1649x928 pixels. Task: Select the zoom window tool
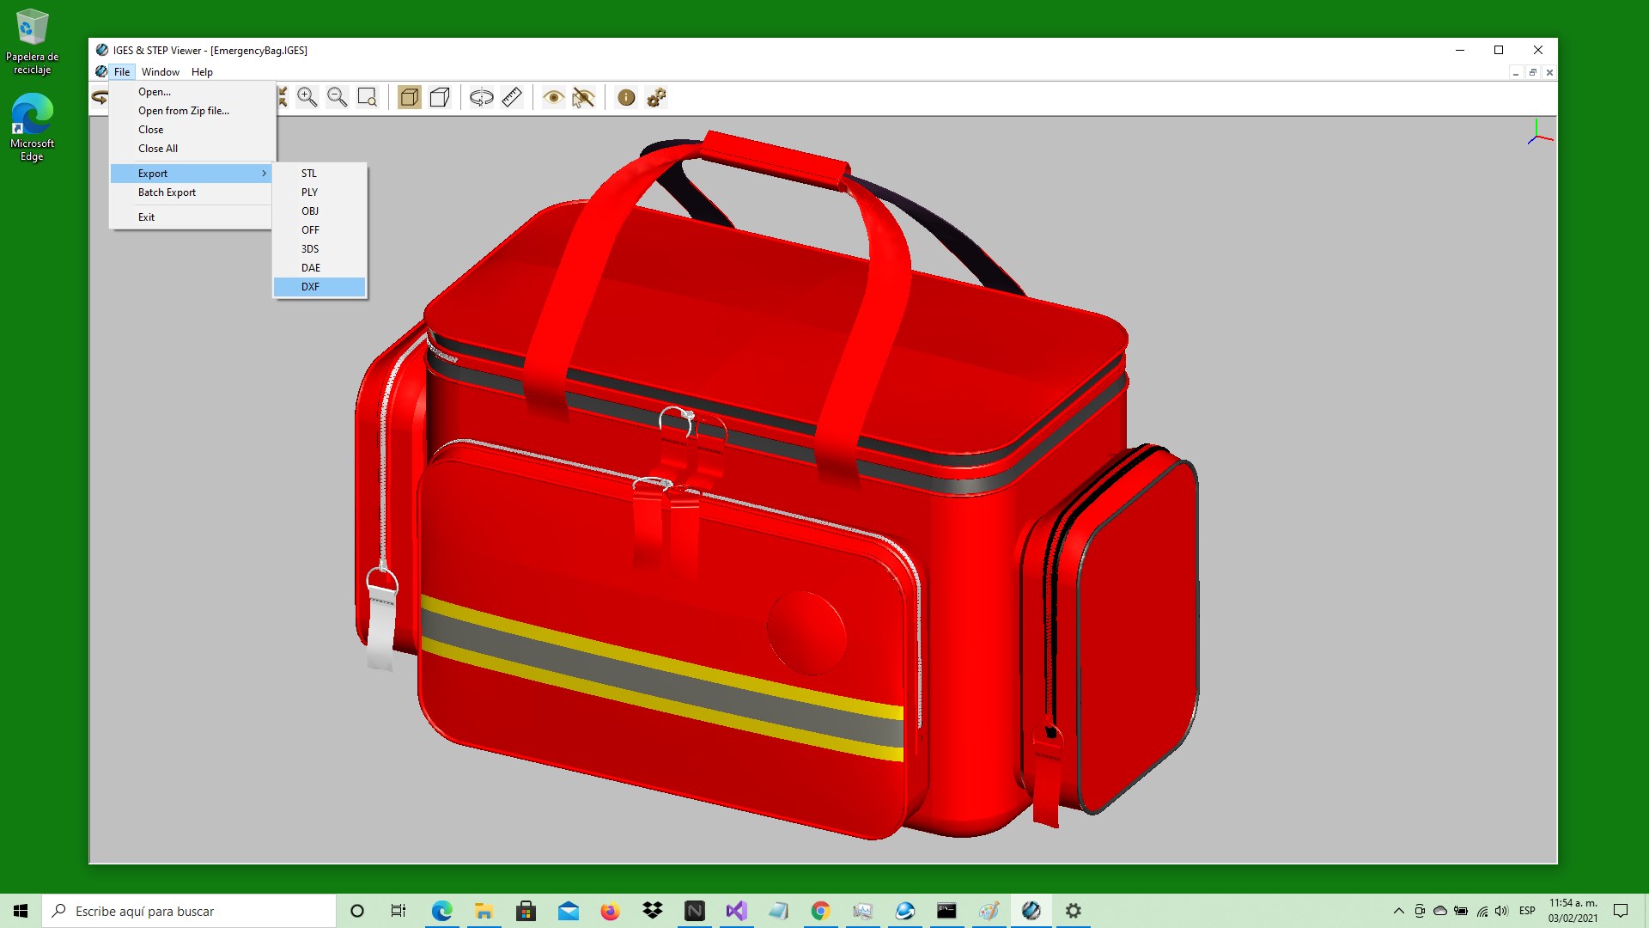click(368, 97)
